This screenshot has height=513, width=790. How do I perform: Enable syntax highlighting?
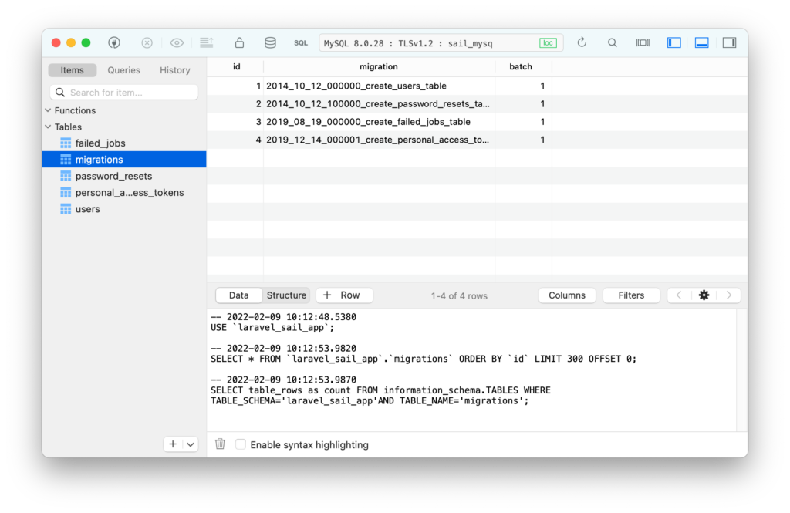pyautogui.click(x=241, y=444)
